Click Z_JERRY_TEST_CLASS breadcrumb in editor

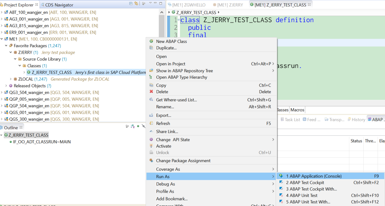pos(196,12)
